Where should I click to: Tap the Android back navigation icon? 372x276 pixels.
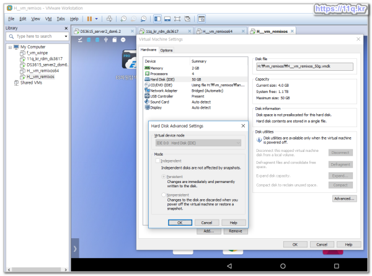point(229,266)
